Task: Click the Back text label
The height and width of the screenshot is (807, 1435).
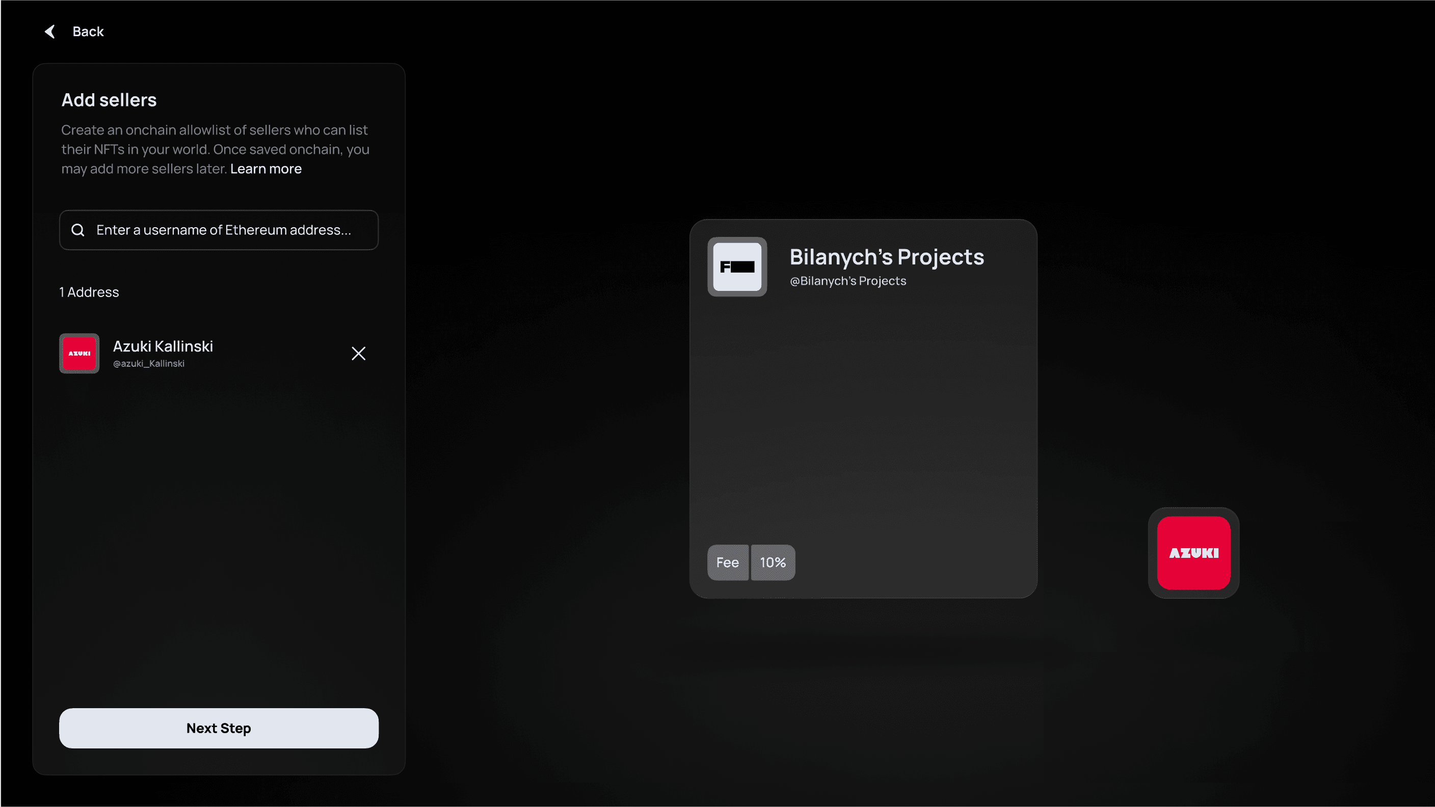Action: [88, 32]
